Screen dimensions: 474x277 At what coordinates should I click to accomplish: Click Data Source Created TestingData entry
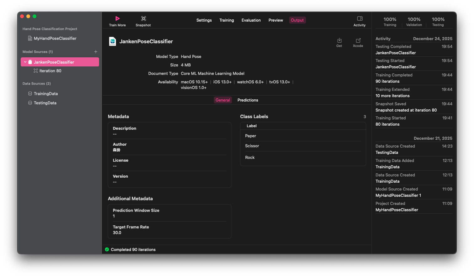414,149
